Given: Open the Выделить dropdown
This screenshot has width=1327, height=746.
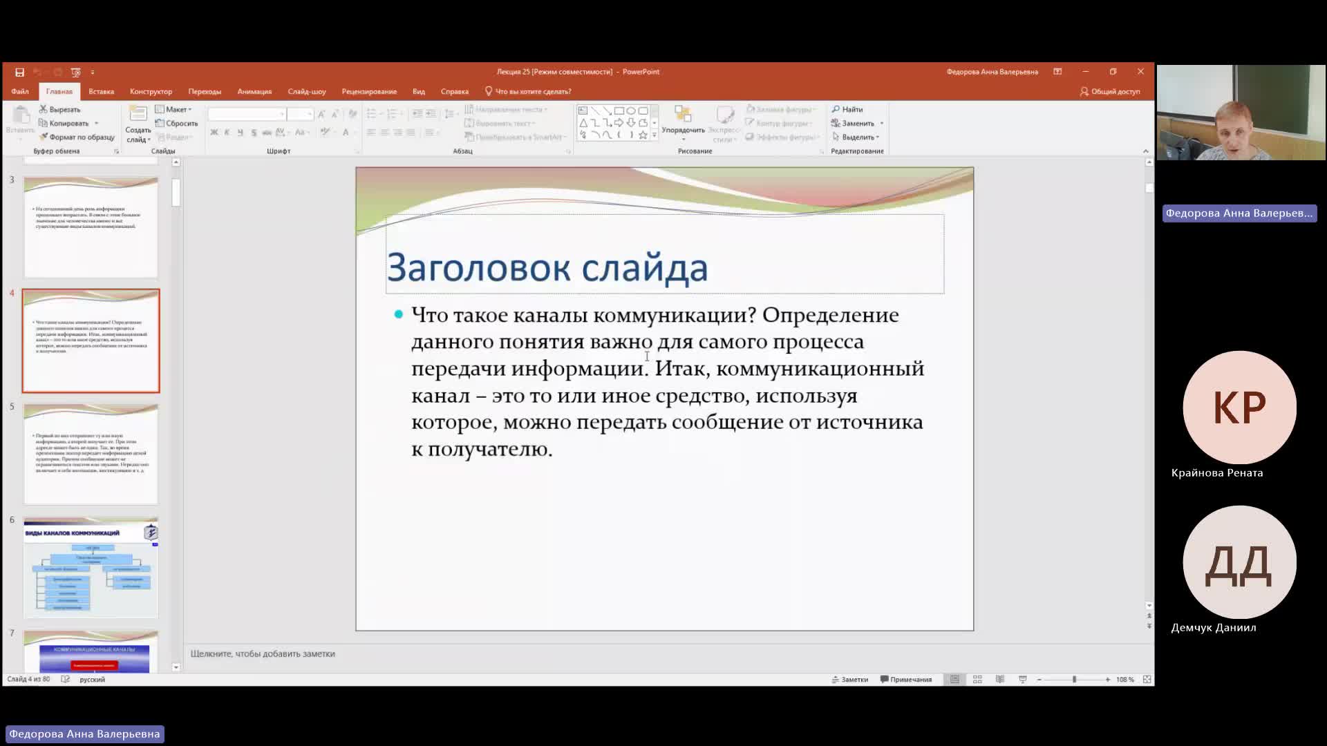Looking at the screenshot, I should coord(856,137).
